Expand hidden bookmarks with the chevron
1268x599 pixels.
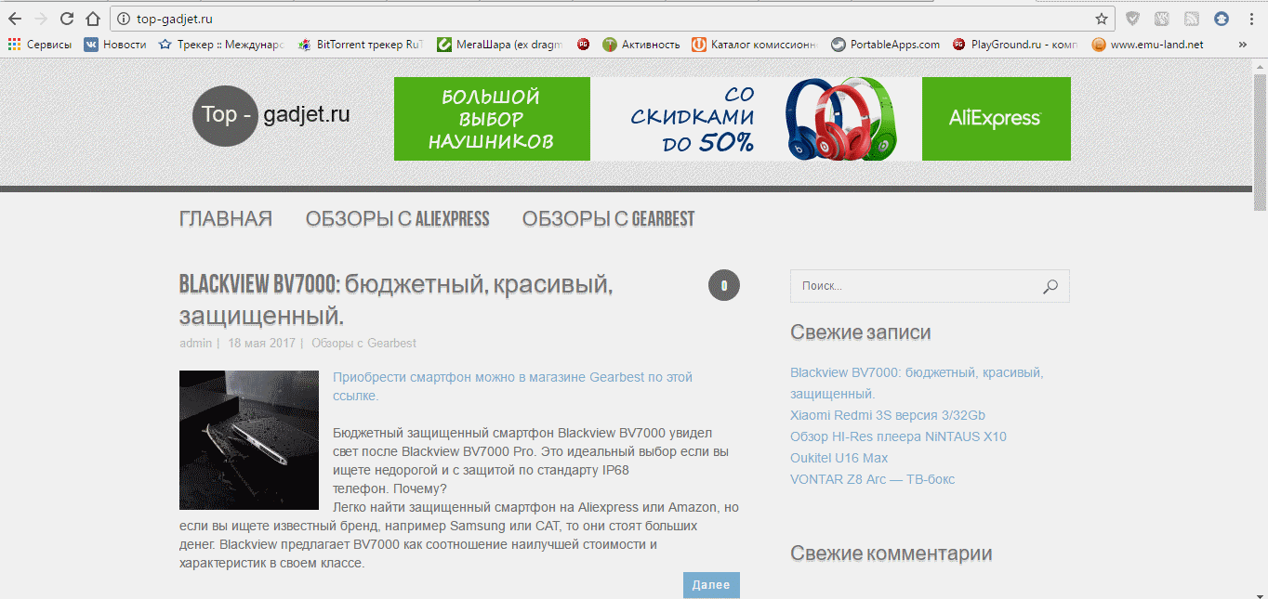pos(1243,44)
